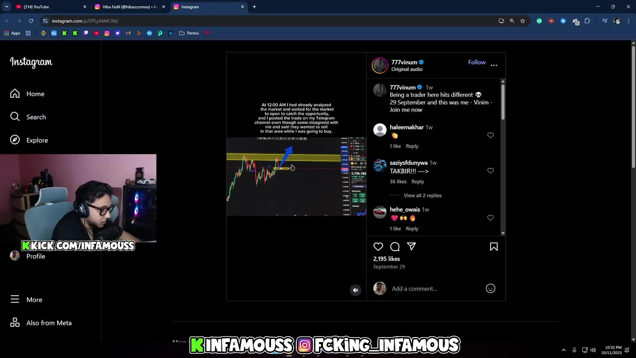Open the Apps bookmarks shortcut

12,33
